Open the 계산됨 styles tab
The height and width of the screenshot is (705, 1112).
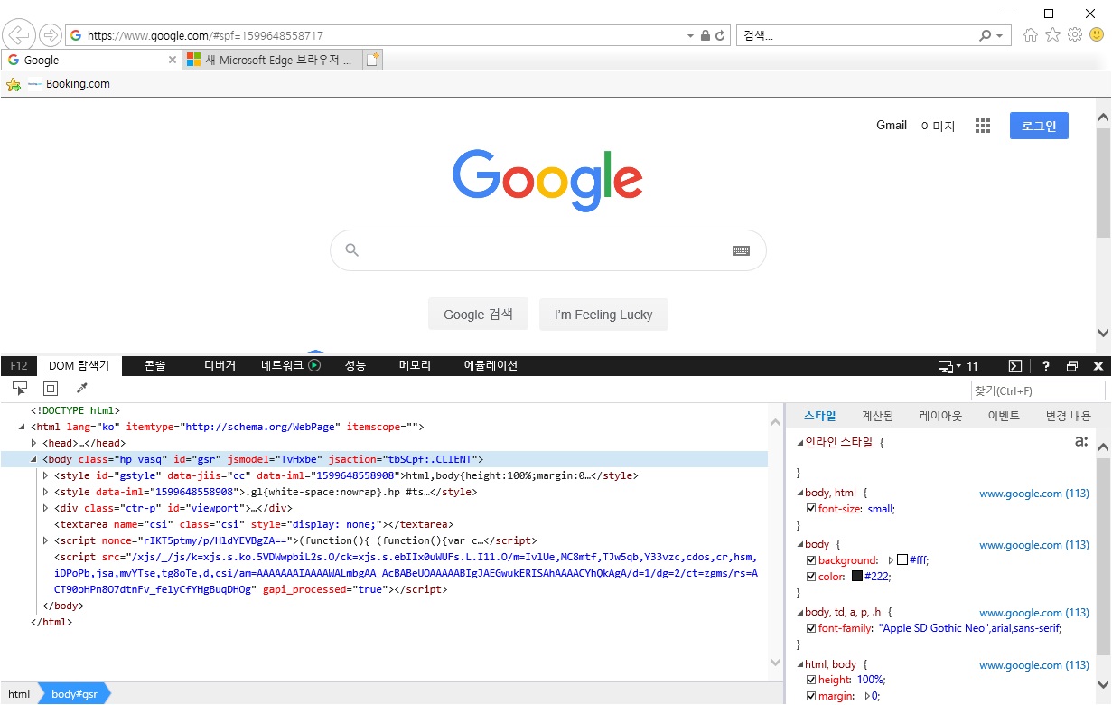[877, 416]
